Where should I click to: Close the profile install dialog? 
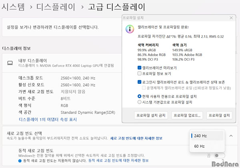click(231, 18)
